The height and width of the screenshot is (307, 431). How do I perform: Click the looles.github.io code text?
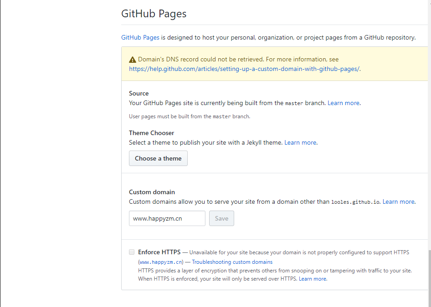(x=355, y=202)
